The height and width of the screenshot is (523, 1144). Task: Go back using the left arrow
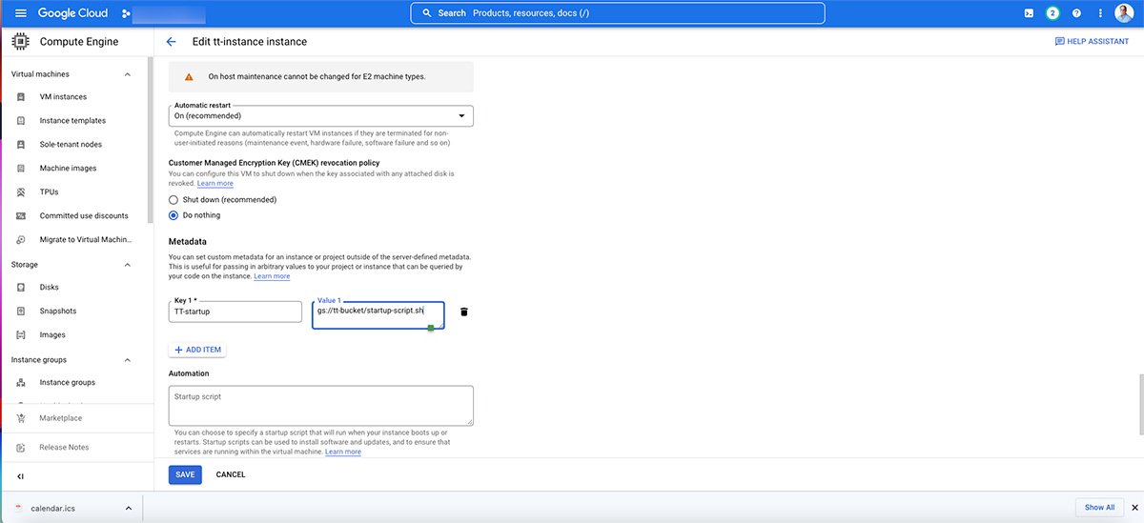[172, 42]
